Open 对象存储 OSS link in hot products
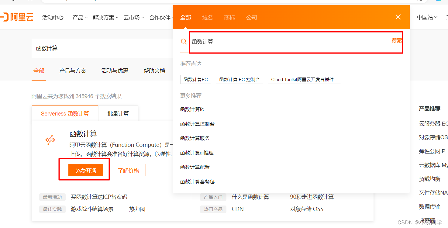 click(x=307, y=209)
